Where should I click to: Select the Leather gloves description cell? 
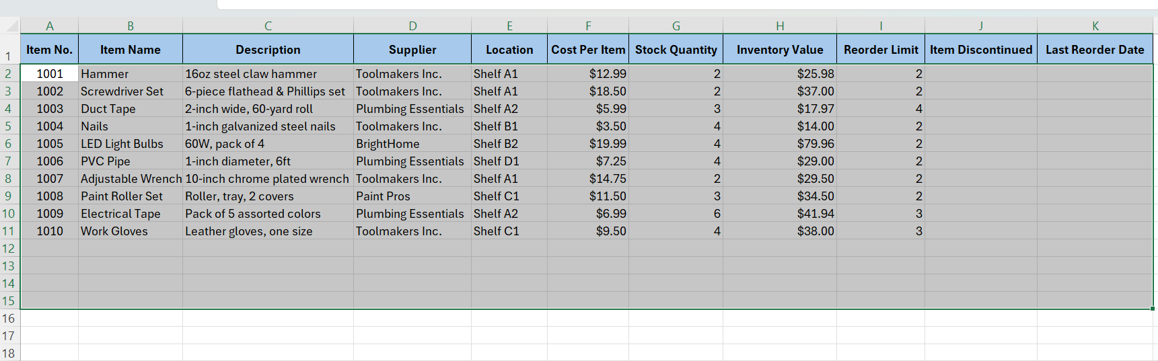coord(267,231)
